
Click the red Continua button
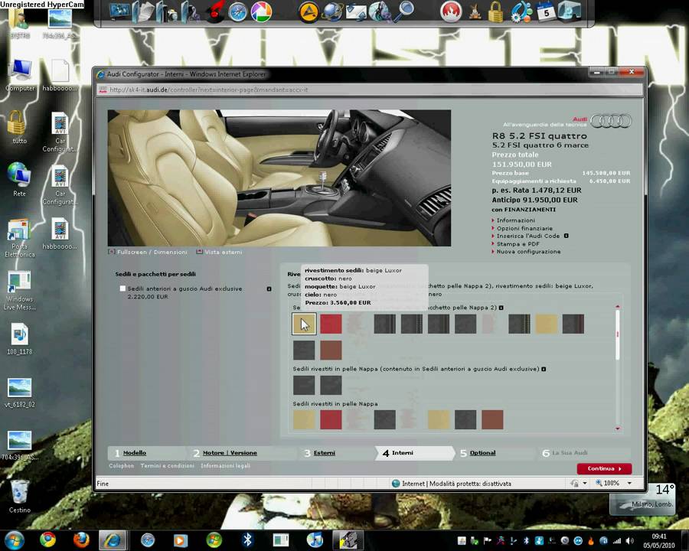tap(604, 469)
